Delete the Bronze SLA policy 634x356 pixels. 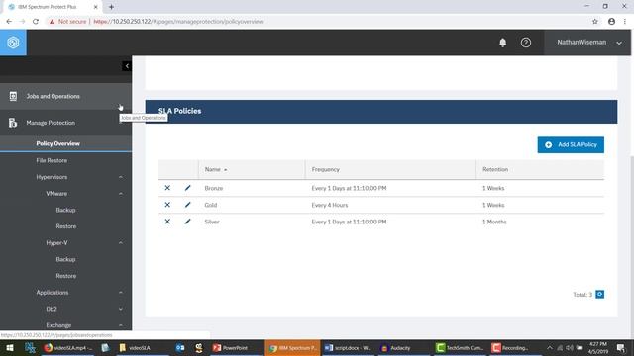tap(167, 188)
